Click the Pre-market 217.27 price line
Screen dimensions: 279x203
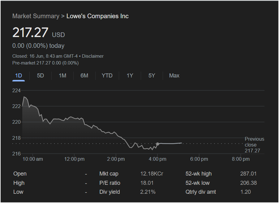[45, 63]
